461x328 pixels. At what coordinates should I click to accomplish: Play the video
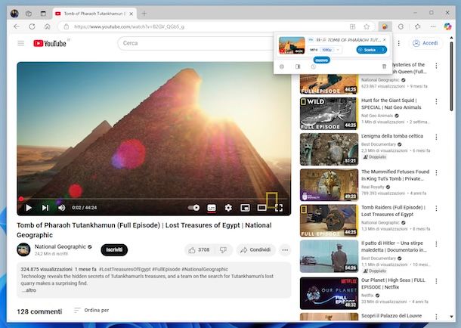[29, 208]
